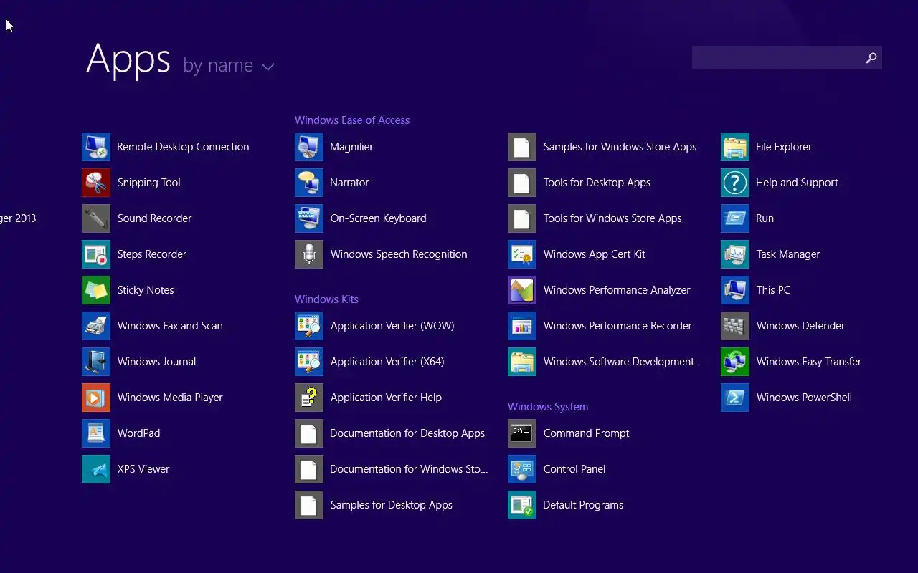918x573 pixels.
Task: Click the 'Apps' page title
Action: [x=128, y=59]
